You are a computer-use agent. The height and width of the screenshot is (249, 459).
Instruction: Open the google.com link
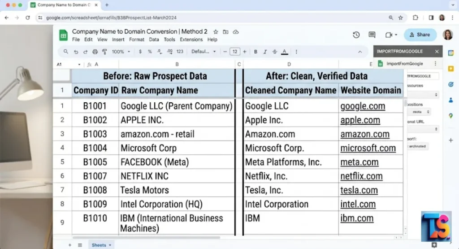click(x=363, y=106)
